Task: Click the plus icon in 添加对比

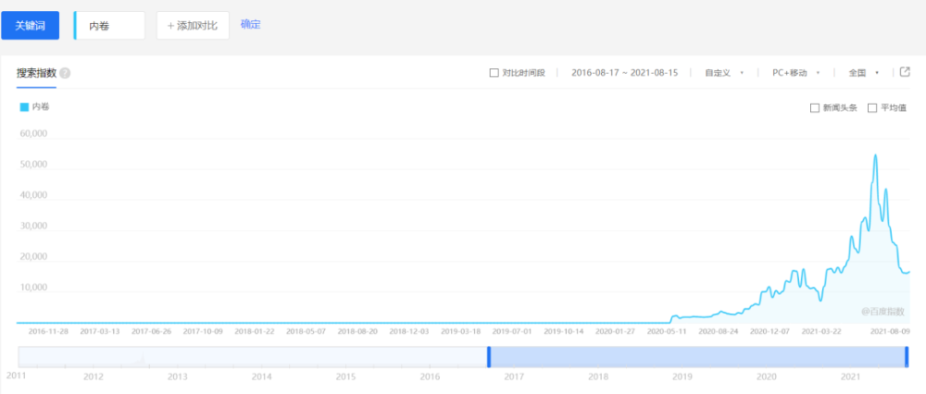Action: tap(171, 25)
